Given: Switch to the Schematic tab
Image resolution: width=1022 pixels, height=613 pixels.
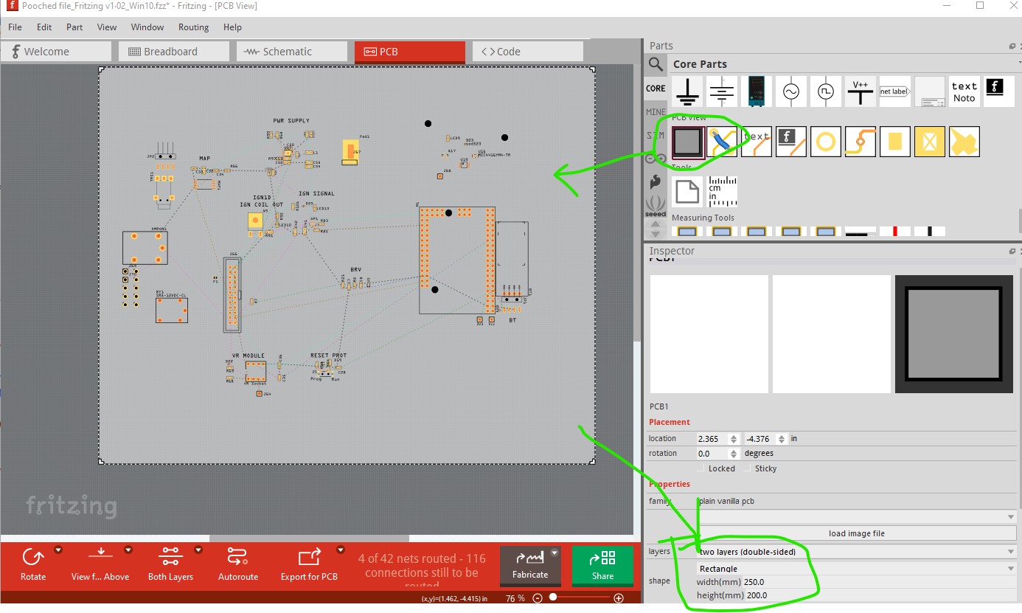Looking at the screenshot, I should (292, 52).
